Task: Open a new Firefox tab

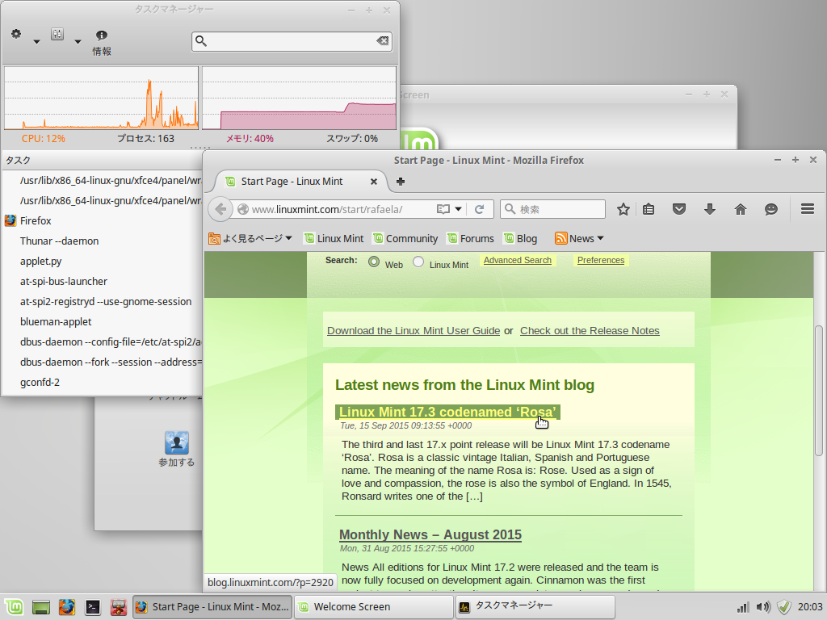Action: tap(401, 182)
